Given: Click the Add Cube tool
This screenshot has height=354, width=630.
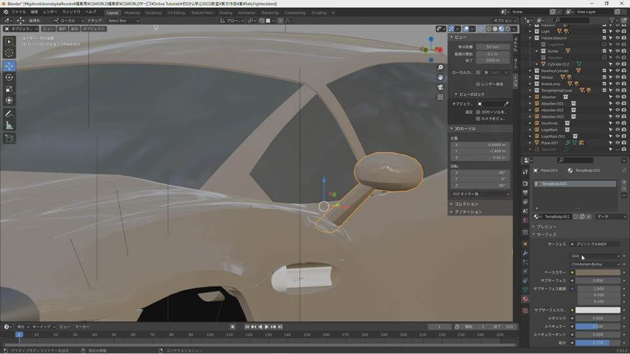Looking at the screenshot, I should point(9,138).
